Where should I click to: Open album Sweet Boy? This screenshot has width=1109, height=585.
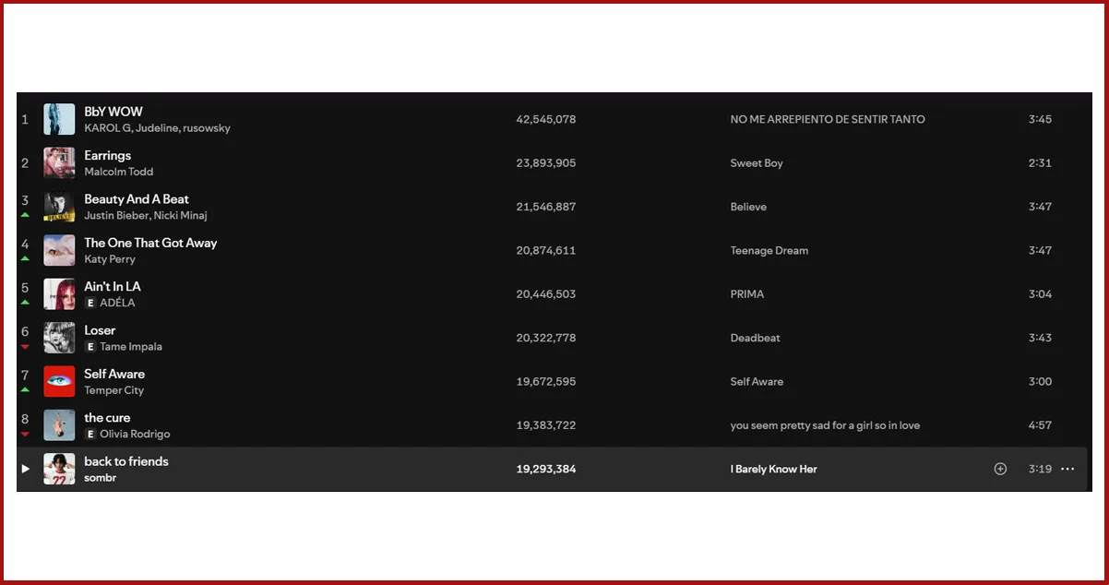pyautogui.click(x=757, y=163)
